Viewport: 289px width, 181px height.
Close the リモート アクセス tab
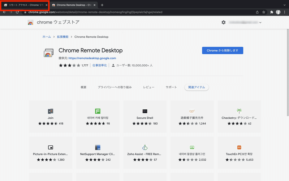pos(47,5)
